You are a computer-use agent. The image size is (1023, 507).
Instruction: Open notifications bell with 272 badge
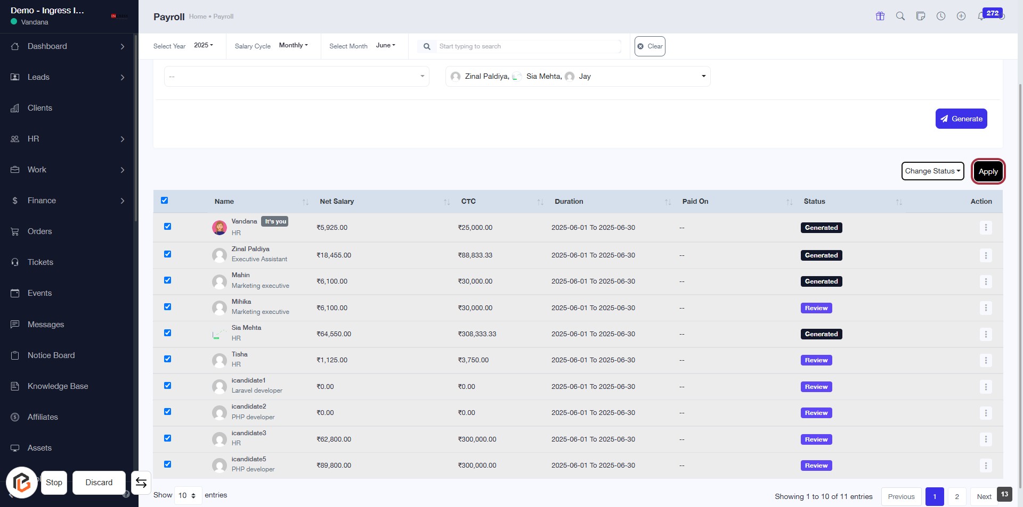[981, 16]
